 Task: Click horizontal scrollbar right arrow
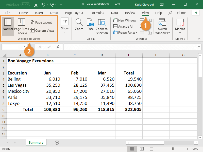tap(196, 143)
